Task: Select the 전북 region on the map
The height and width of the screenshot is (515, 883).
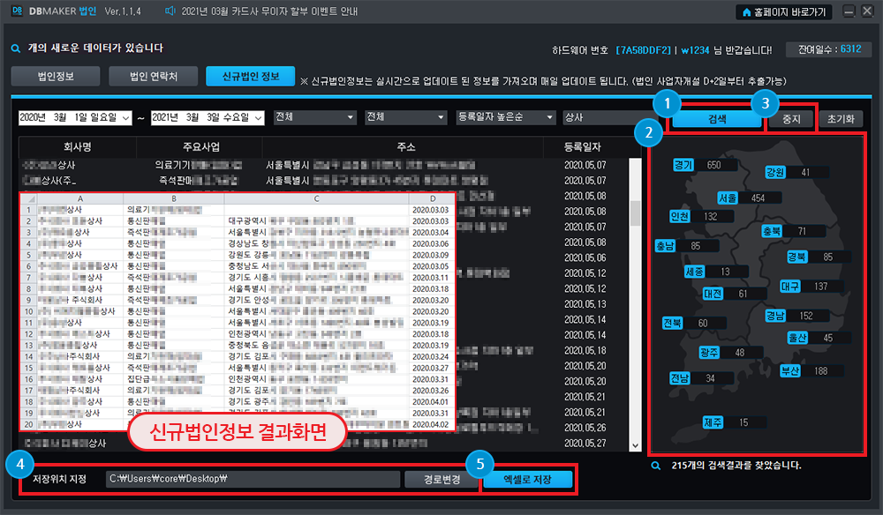Action: (672, 324)
